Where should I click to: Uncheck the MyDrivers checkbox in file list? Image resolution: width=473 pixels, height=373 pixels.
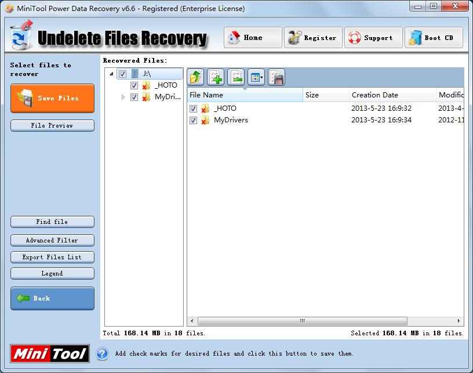coord(194,121)
